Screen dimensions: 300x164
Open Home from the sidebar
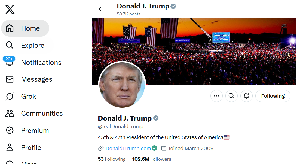[25, 28]
